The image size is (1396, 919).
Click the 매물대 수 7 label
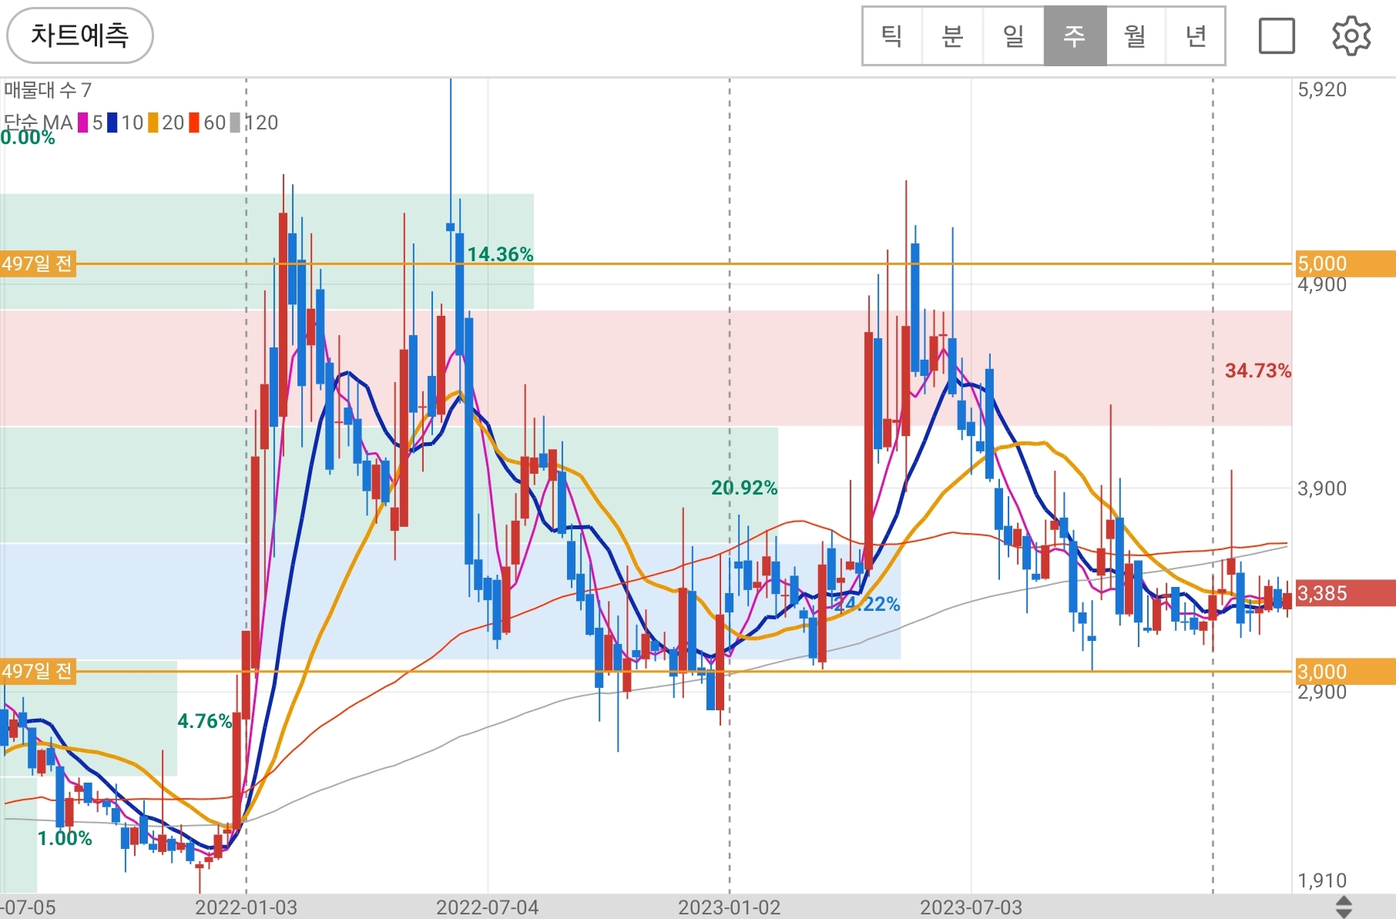tap(48, 91)
